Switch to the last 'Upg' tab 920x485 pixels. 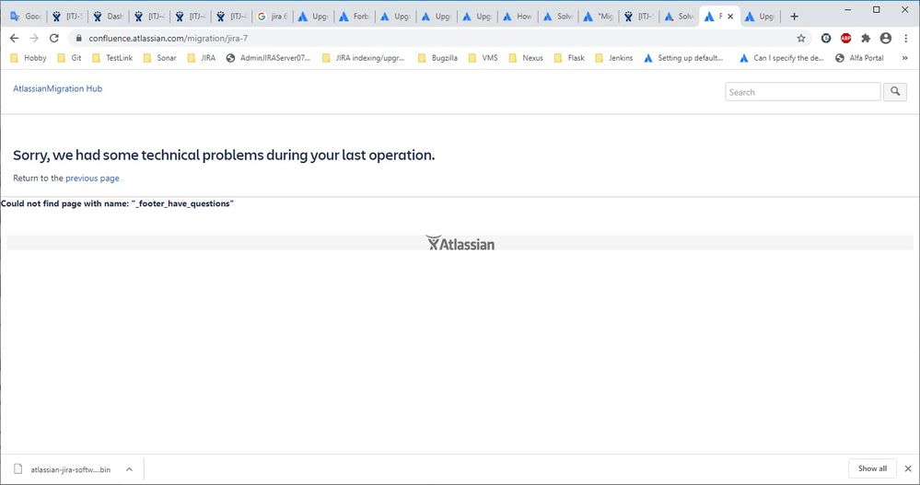(x=761, y=17)
